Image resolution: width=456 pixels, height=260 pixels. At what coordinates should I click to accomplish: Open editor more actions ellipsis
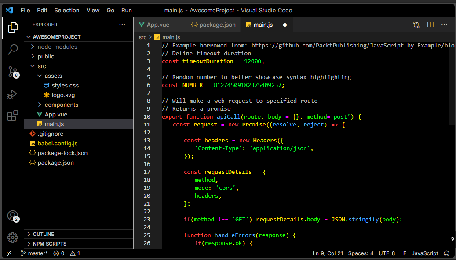[444, 25]
